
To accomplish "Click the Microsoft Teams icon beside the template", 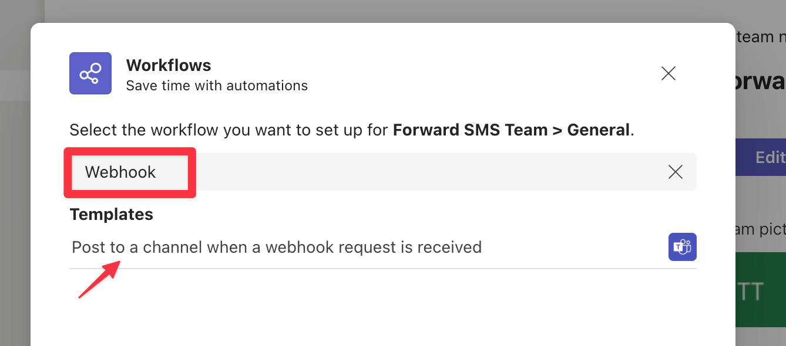I will (x=682, y=247).
